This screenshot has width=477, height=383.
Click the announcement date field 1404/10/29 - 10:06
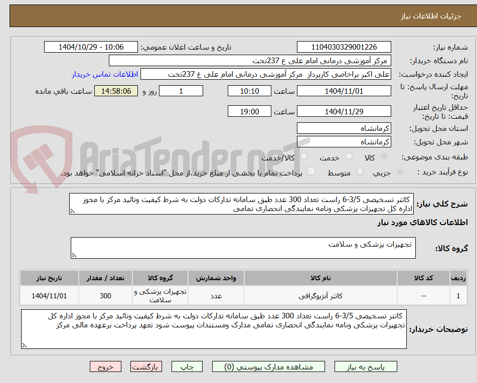(x=91, y=47)
